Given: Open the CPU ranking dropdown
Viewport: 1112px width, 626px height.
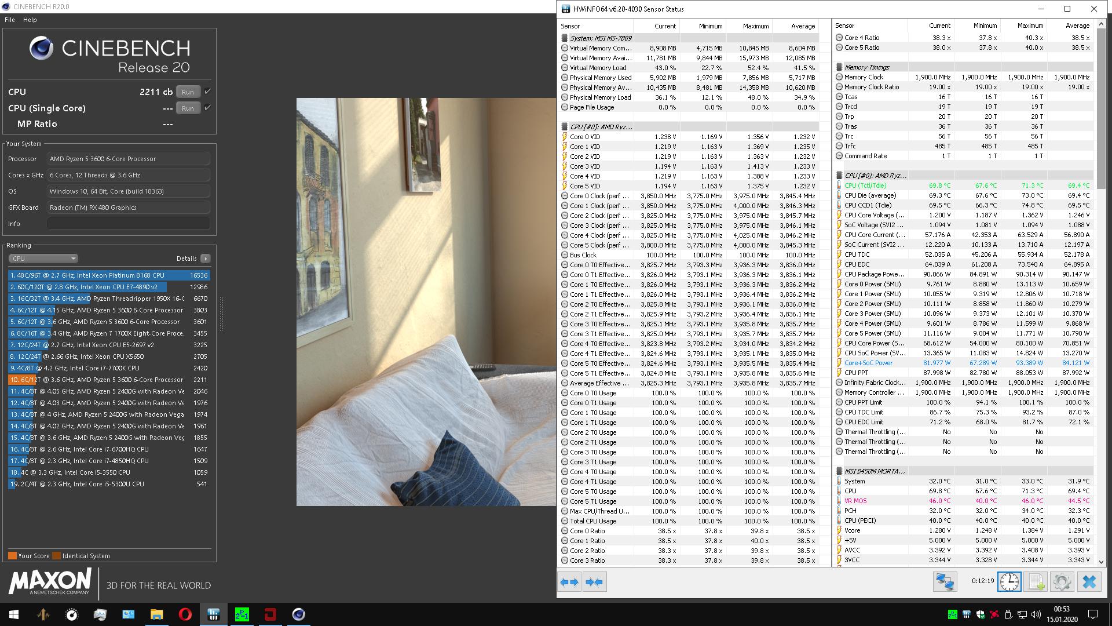Looking at the screenshot, I should pos(43,259).
